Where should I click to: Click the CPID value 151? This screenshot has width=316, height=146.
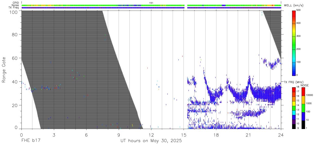(151, 3)
